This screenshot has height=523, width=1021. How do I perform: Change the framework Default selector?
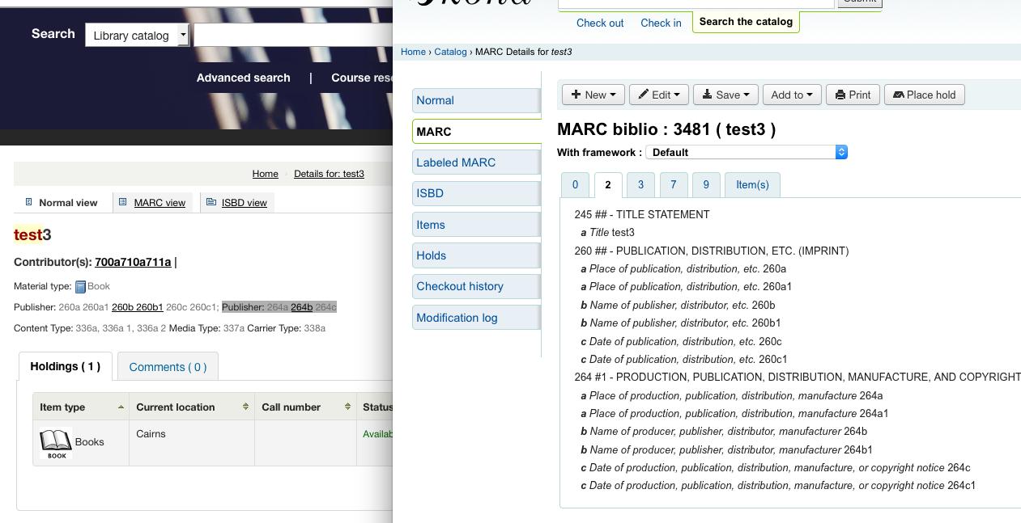tap(746, 152)
